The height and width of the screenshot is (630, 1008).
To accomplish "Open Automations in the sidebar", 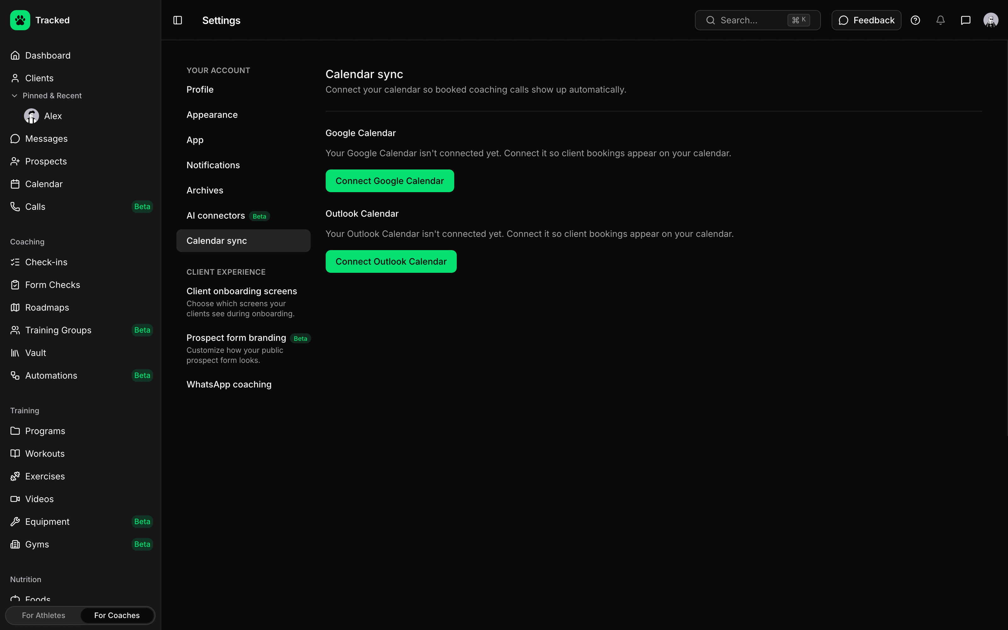I will pyautogui.click(x=80, y=375).
